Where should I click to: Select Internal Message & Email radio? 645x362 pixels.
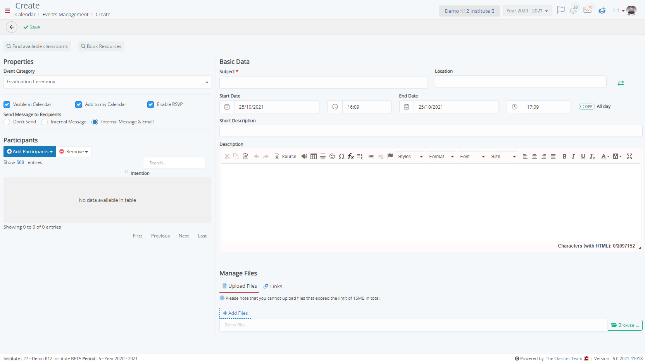pyautogui.click(x=95, y=122)
